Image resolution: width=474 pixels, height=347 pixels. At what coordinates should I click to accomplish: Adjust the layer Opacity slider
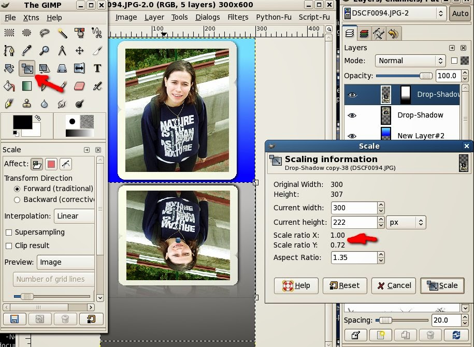[x=404, y=76]
